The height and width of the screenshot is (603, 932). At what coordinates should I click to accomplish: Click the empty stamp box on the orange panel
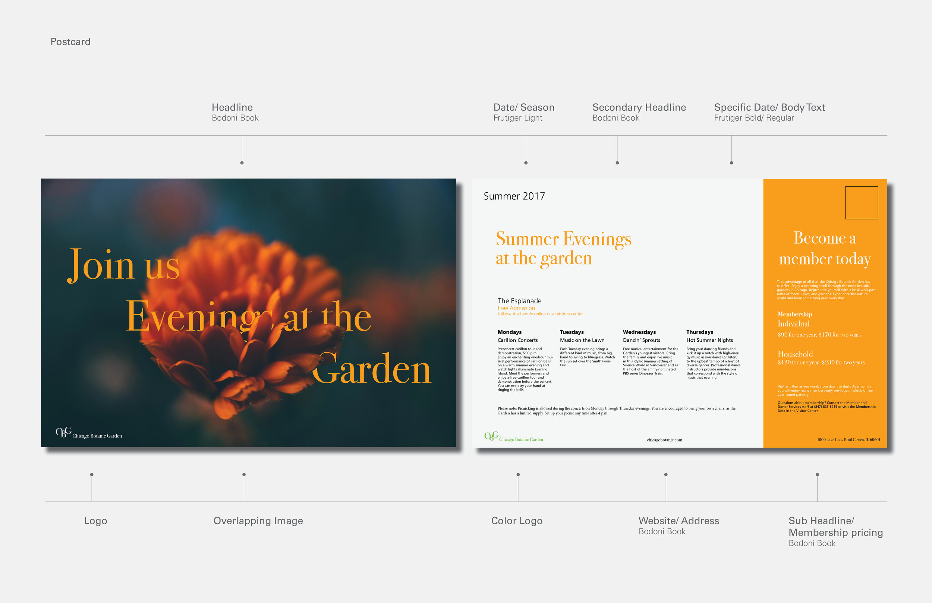(862, 202)
